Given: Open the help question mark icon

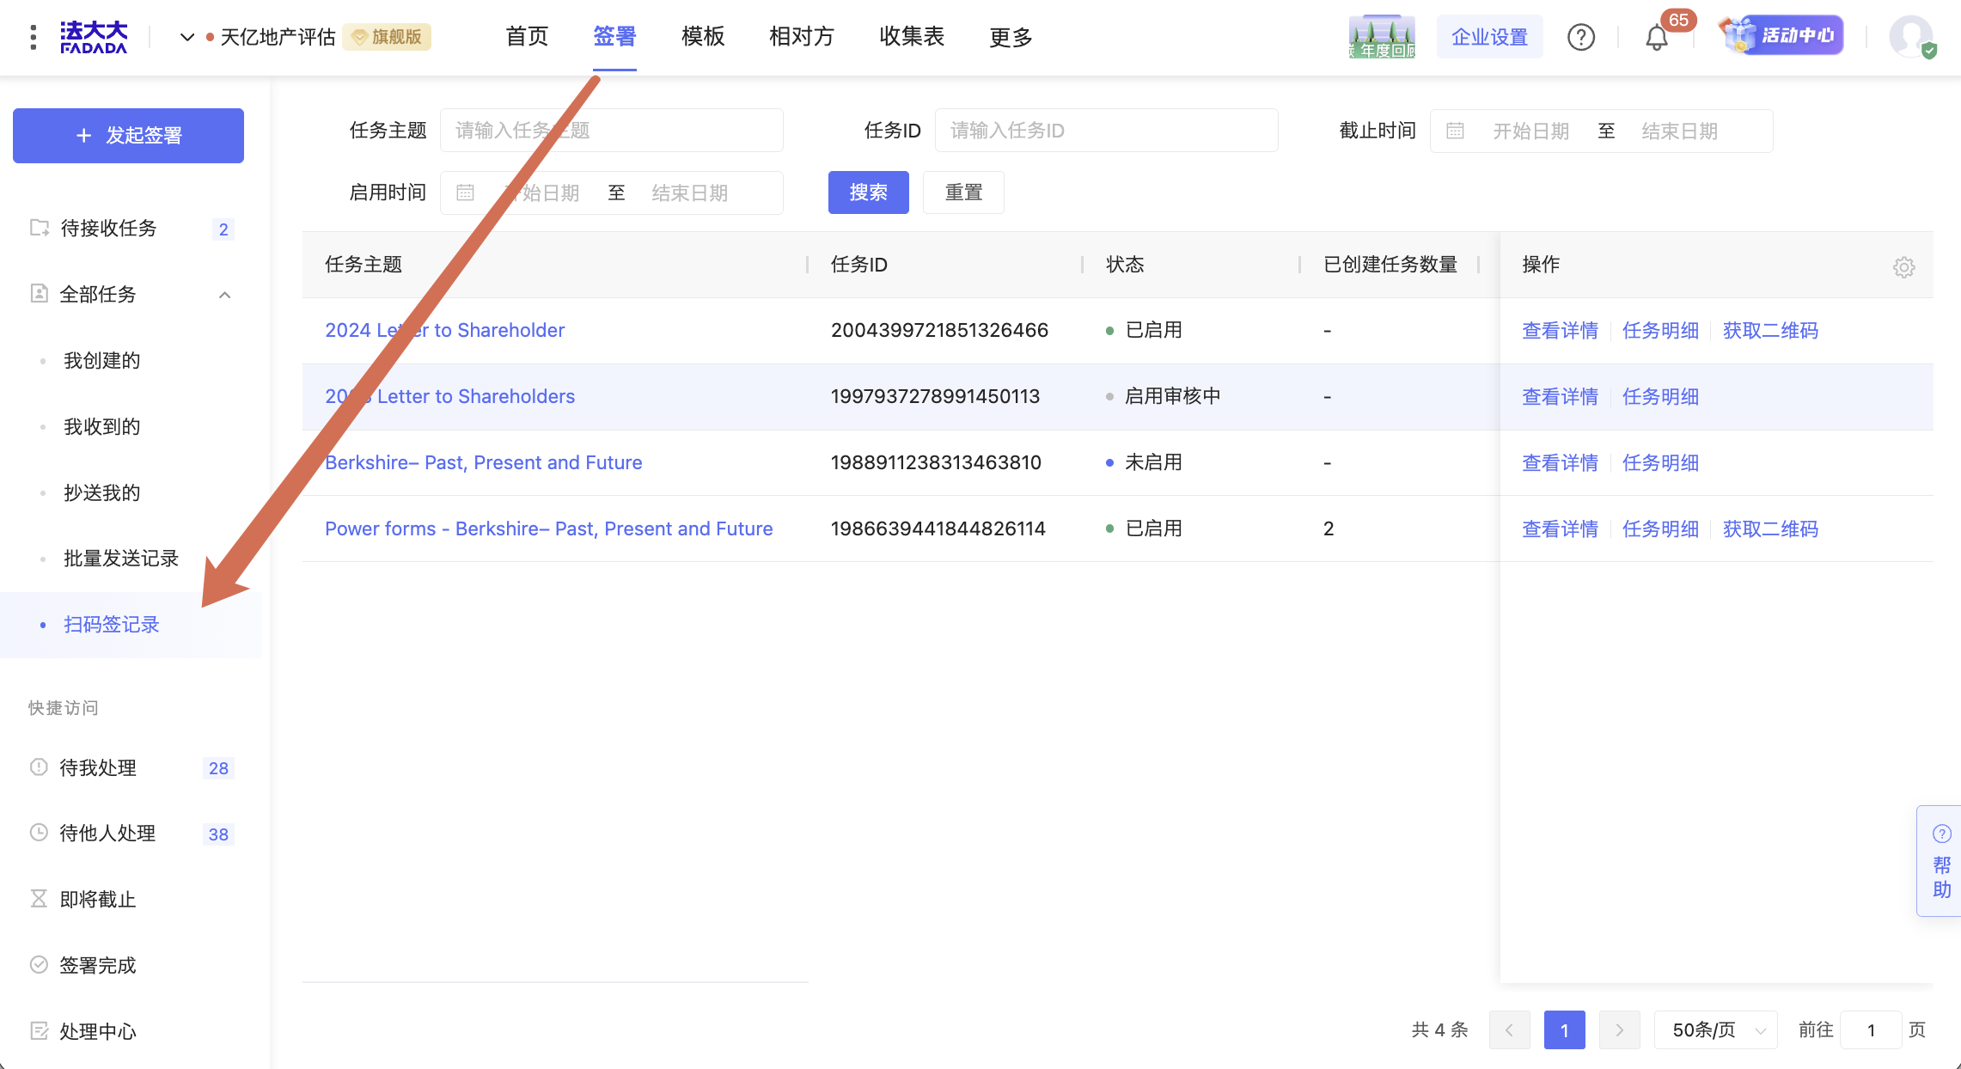Looking at the screenshot, I should (1580, 37).
